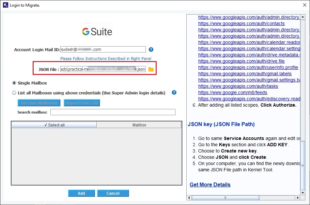The width and height of the screenshot is (310, 205).
Task: Click the Import From CSV button
Action: [x=82, y=103]
